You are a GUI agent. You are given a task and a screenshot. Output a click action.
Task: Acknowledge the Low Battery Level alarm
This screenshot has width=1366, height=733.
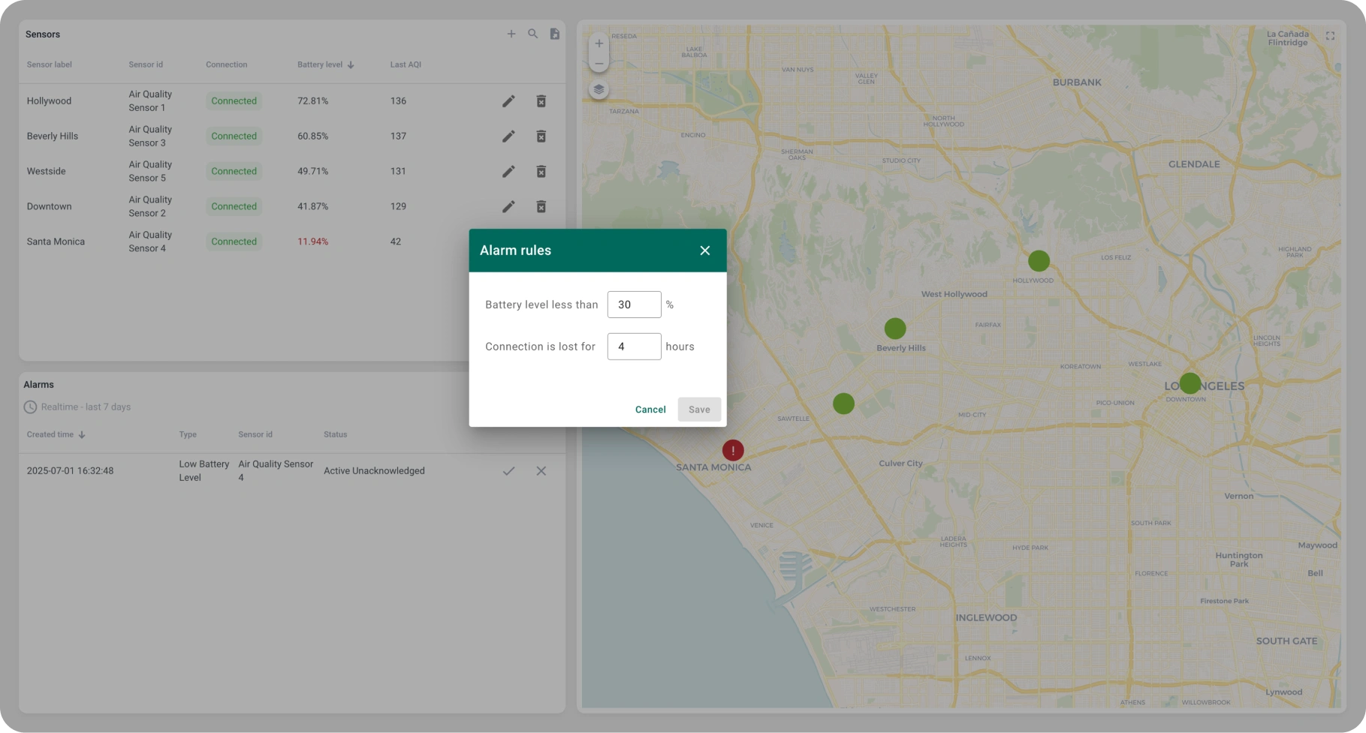(508, 471)
